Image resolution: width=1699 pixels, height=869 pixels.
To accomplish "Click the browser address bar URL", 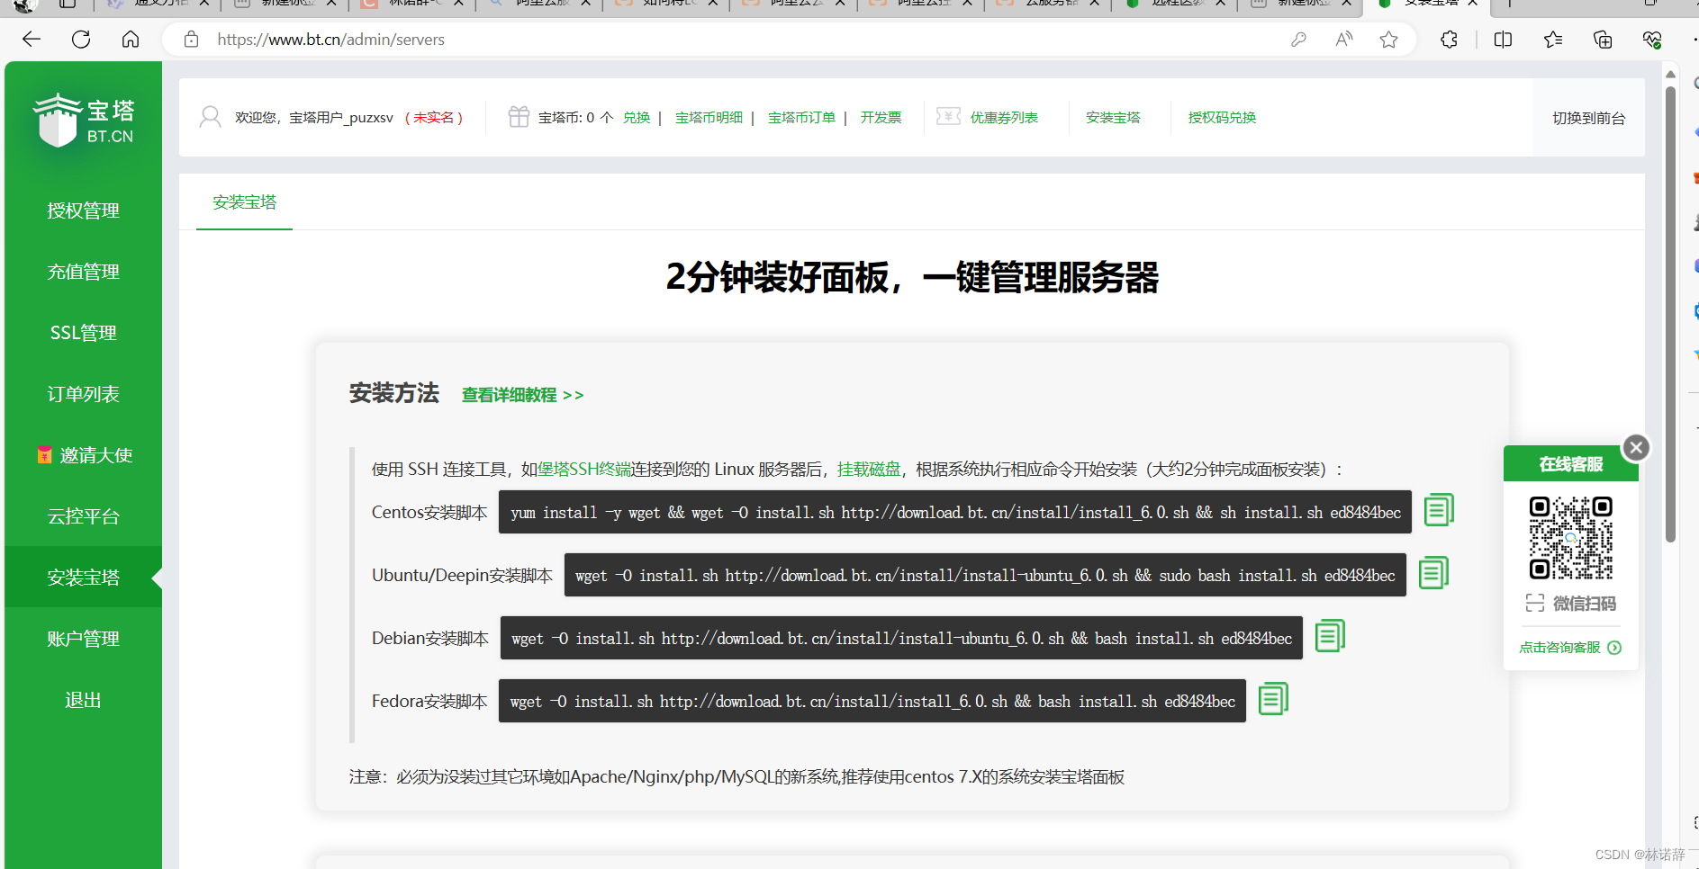I will click(330, 40).
